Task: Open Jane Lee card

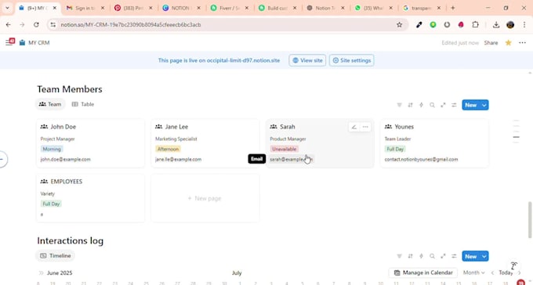Action: pyautogui.click(x=205, y=143)
